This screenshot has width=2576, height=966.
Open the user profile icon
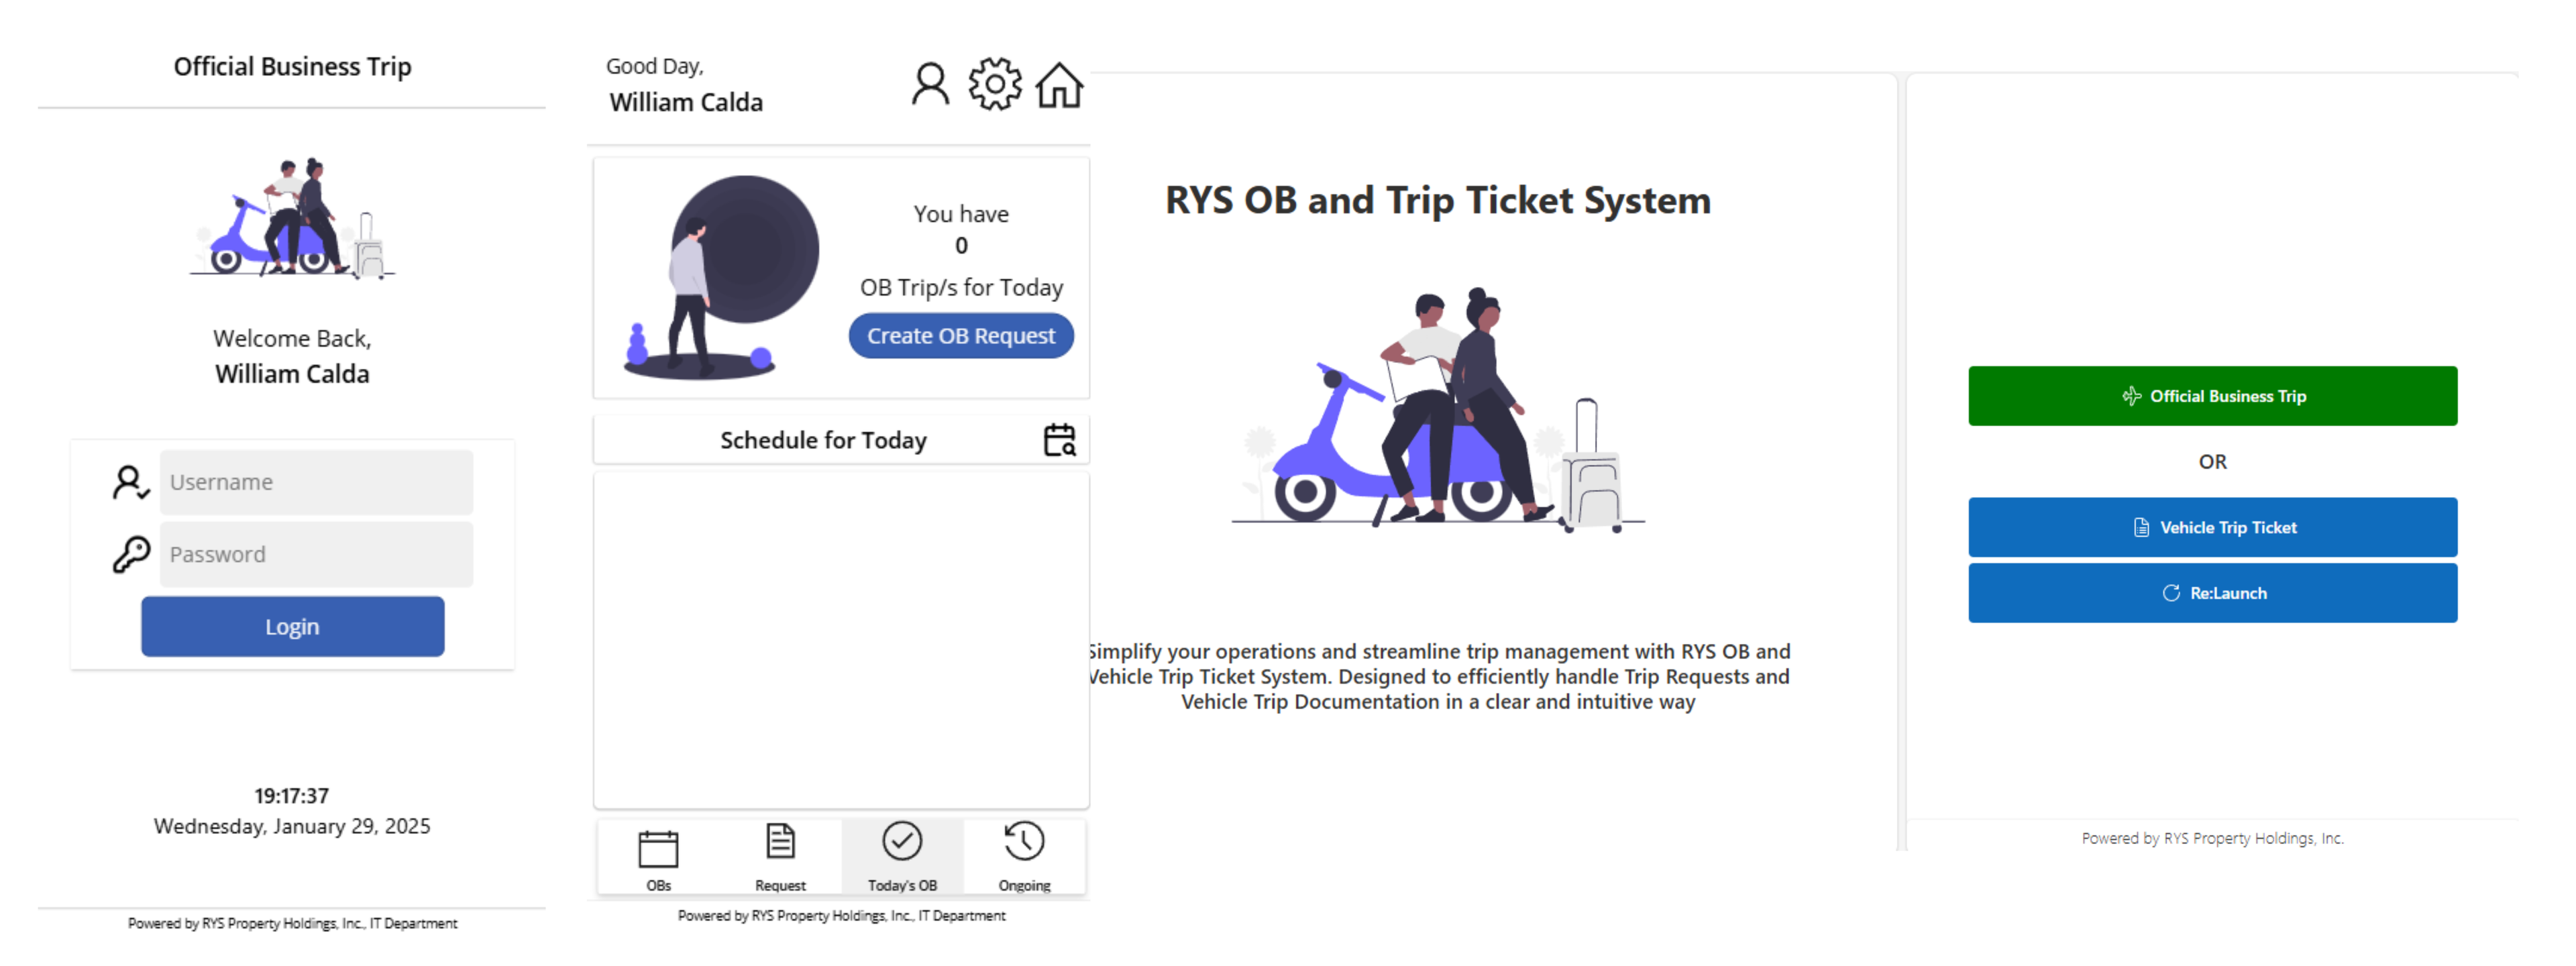point(929,84)
